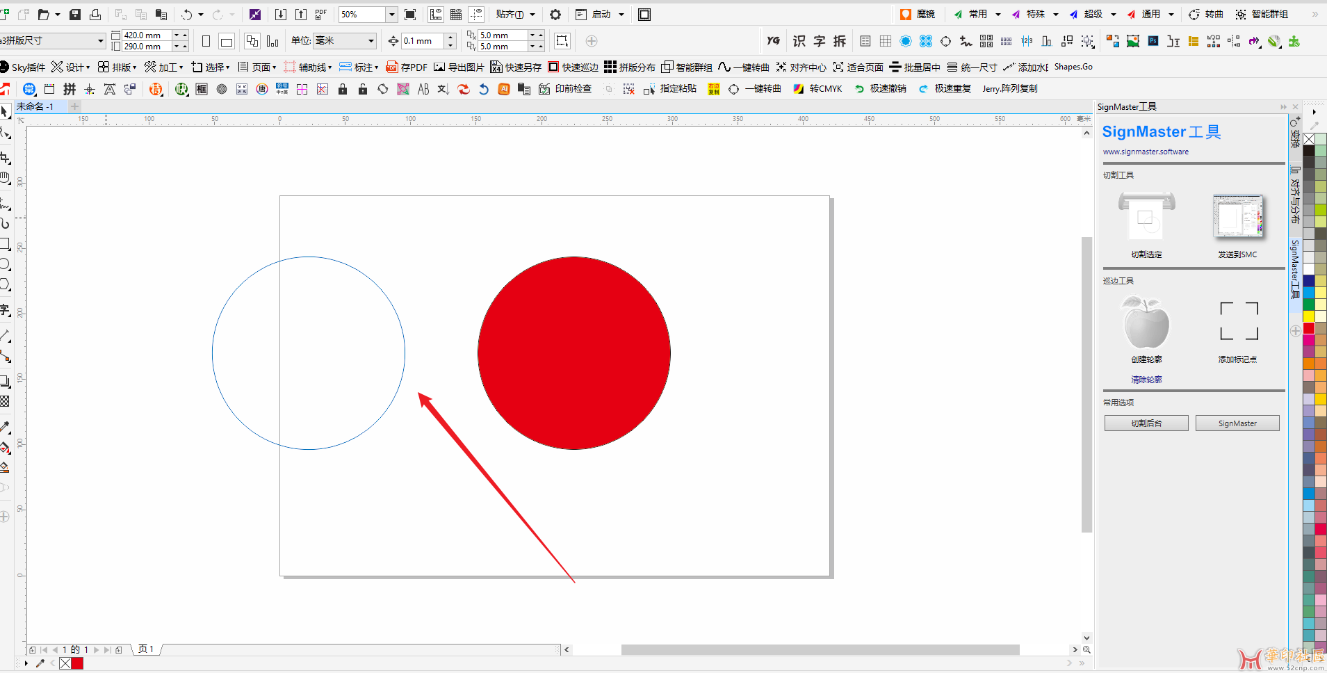Click the full-screen preview icon
This screenshot has height=673, width=1327.
tap(410, 14)
